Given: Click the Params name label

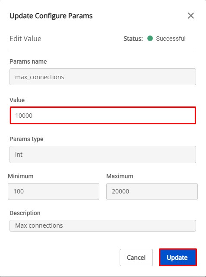Looking at the screenshot, I should point(28,61).
